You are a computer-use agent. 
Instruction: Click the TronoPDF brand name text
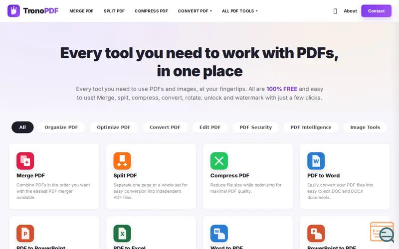tap(41, 11)
